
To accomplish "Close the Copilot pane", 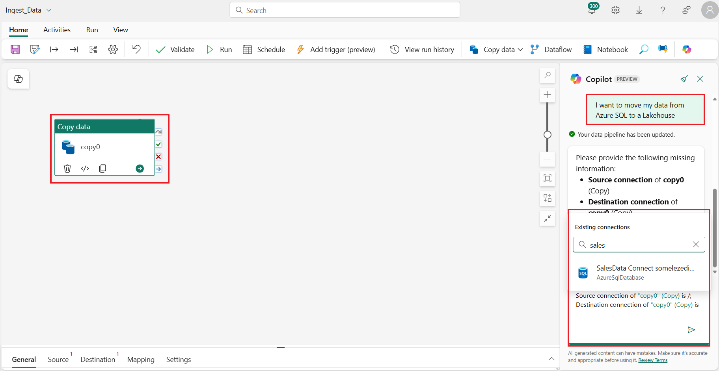I will point(700,79).
